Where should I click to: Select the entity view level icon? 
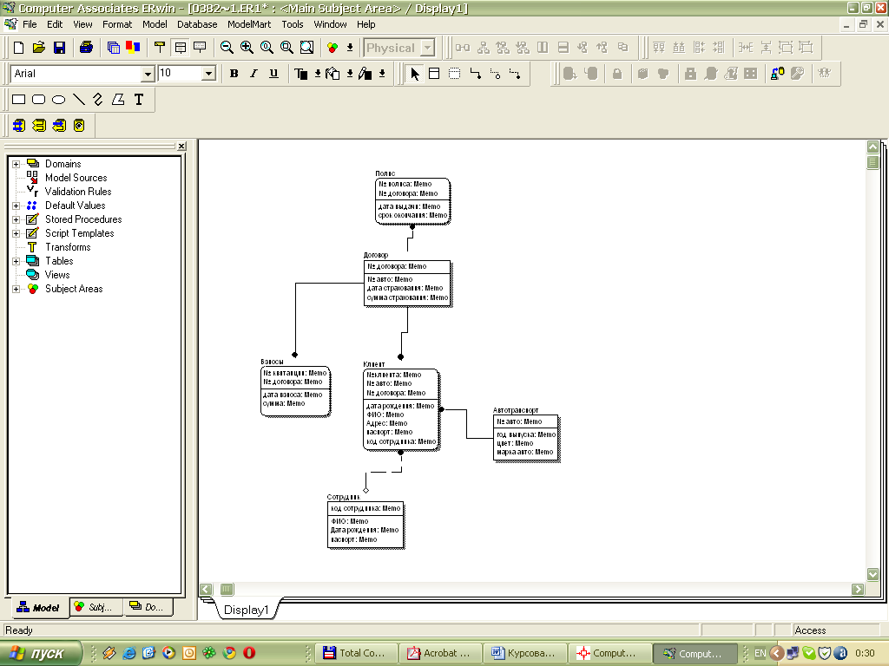(x=160, y=48)
